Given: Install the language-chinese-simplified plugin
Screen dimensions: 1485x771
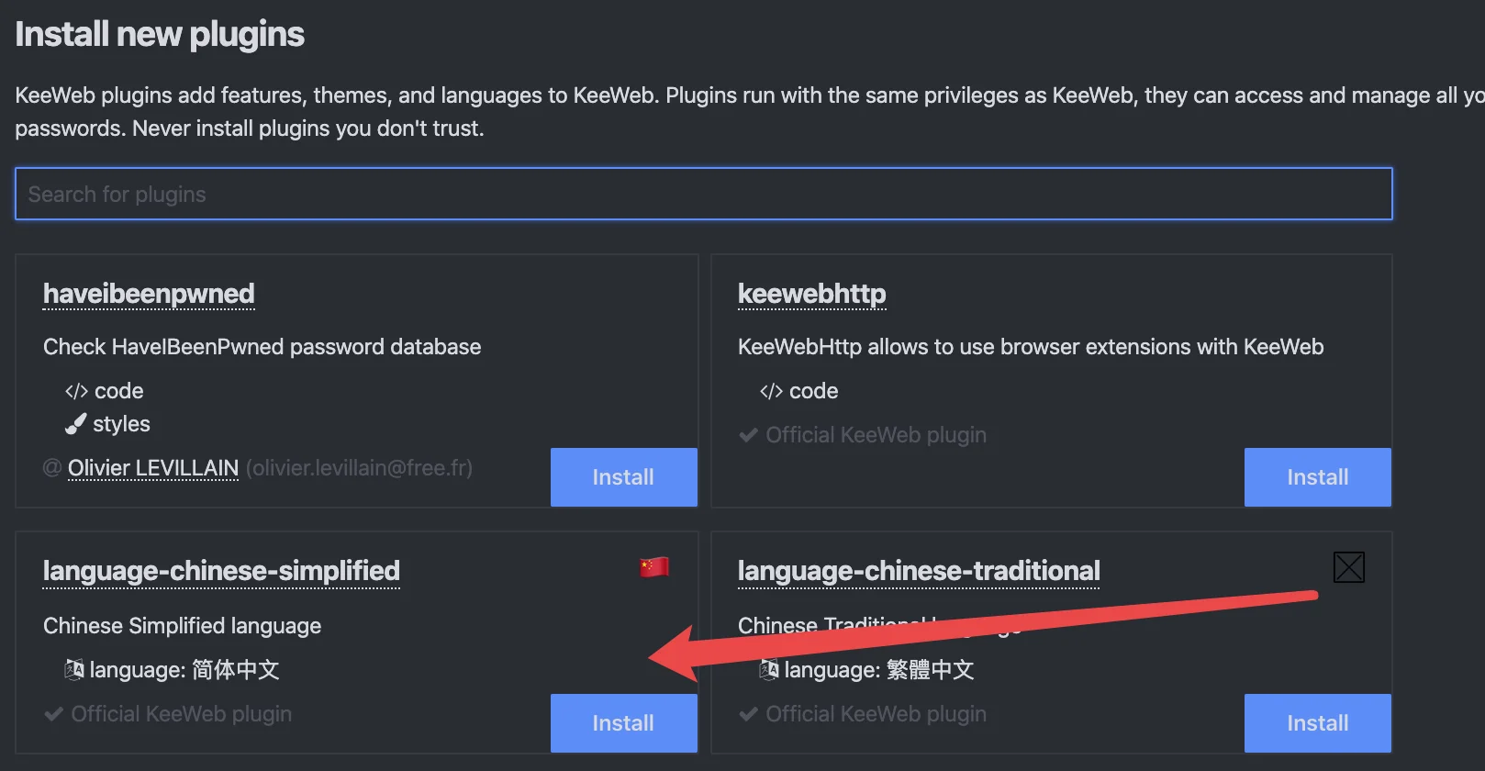Looking at the screenshot, I should pyautogui.click(x=623, y=723).
